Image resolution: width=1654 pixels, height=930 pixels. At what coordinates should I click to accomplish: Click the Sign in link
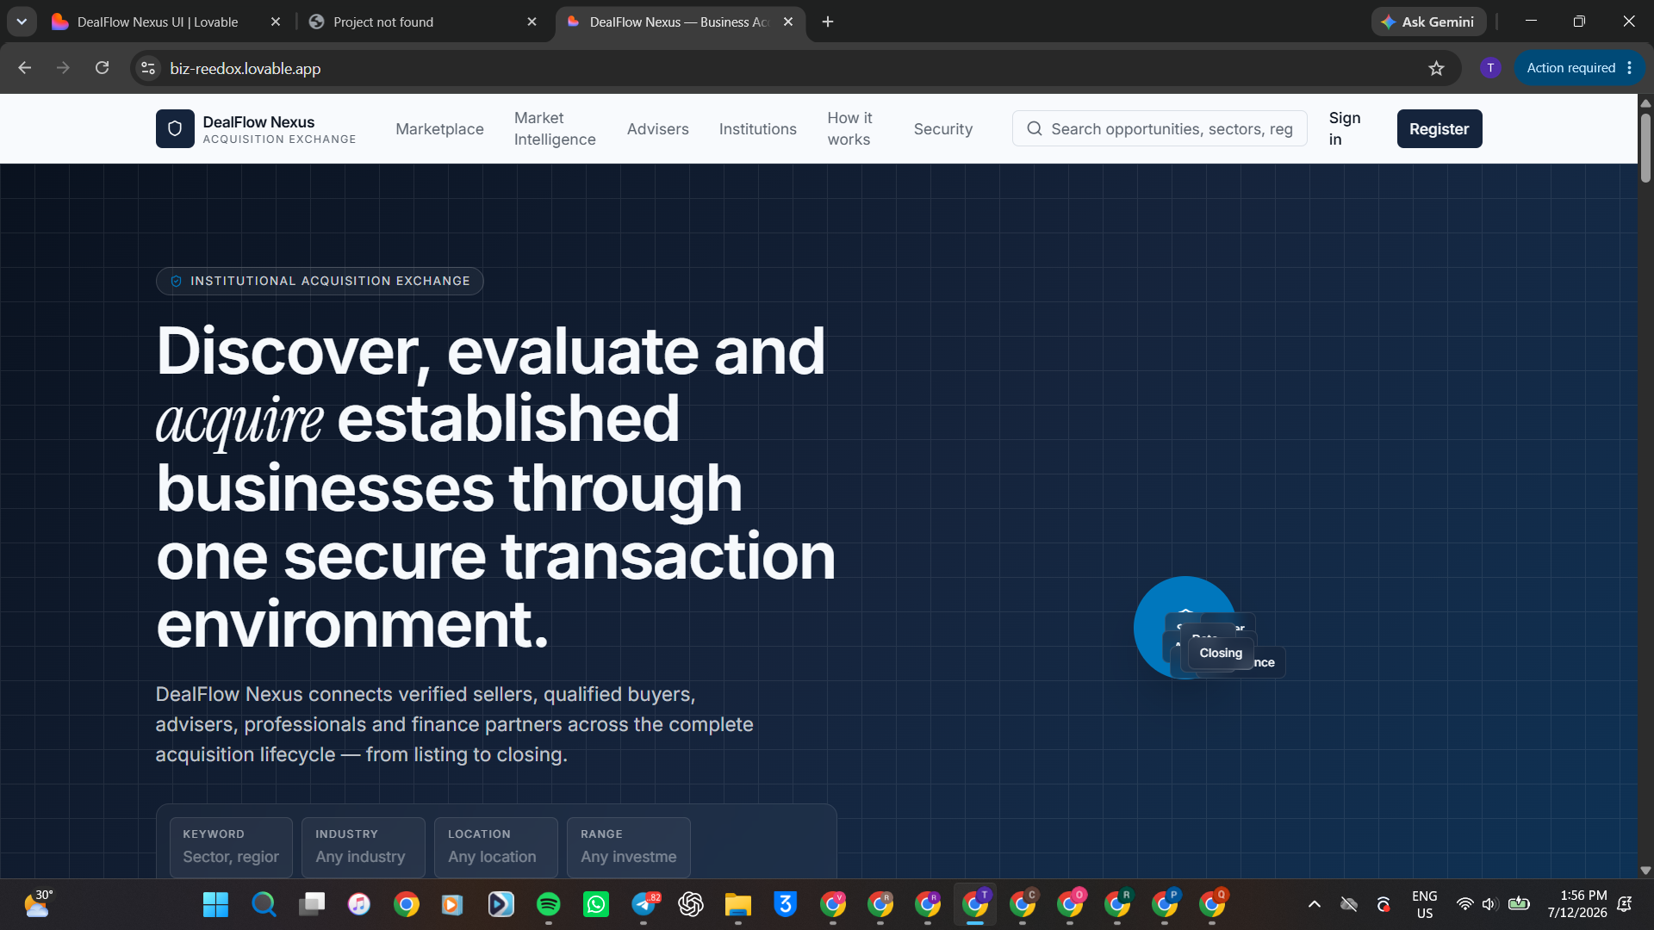tap(1345, 129)
